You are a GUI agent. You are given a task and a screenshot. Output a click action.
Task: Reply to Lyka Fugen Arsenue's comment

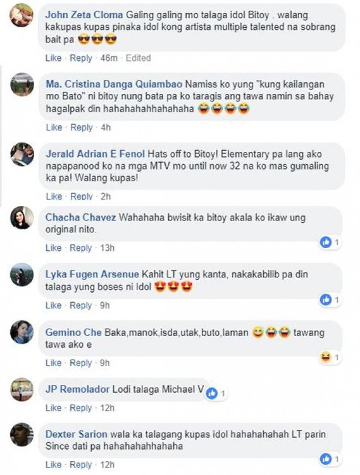(x=81, y=306)
